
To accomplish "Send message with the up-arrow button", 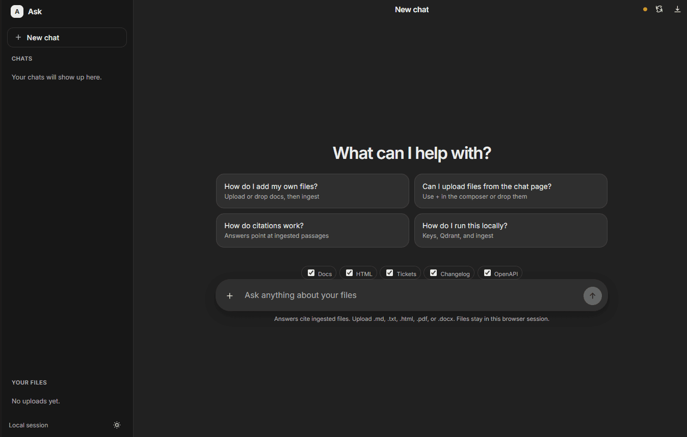I will coord(592,295).
